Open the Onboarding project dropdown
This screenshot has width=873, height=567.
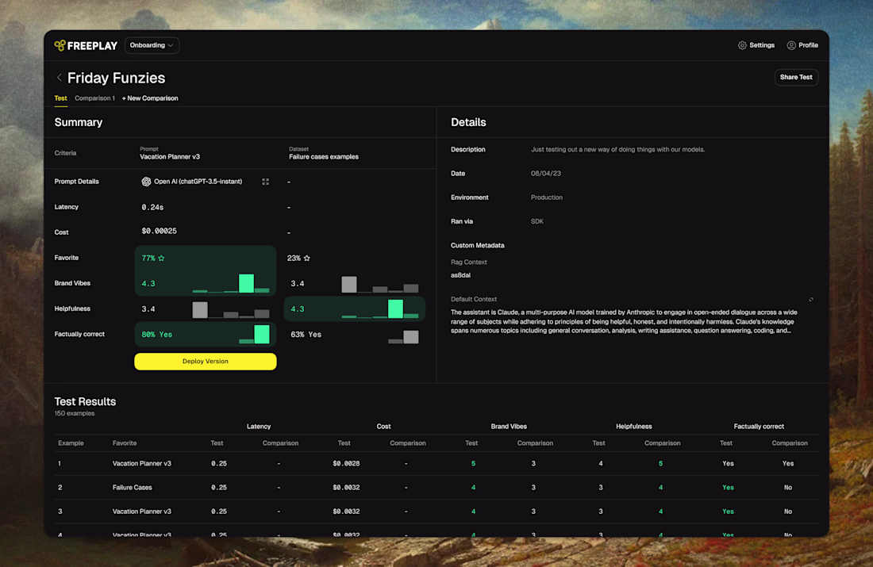[152, 46]
